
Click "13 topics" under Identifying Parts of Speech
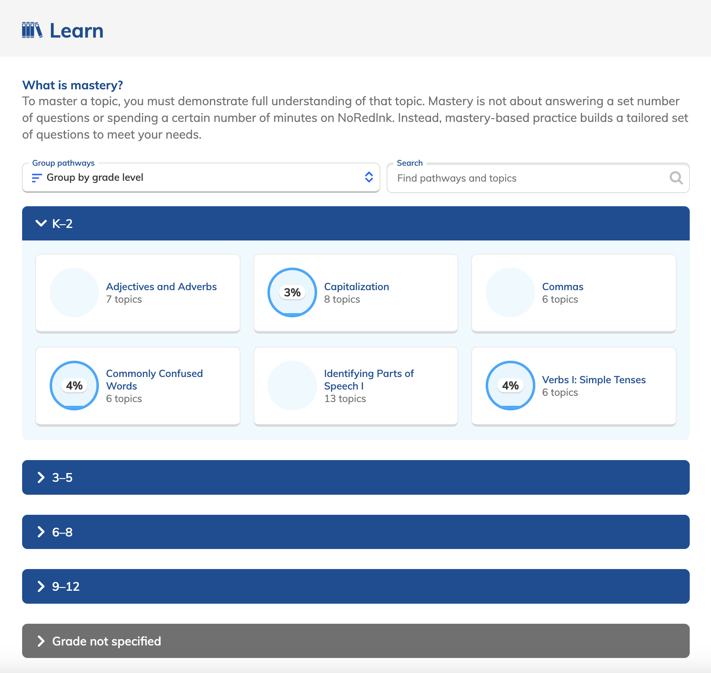345,399
